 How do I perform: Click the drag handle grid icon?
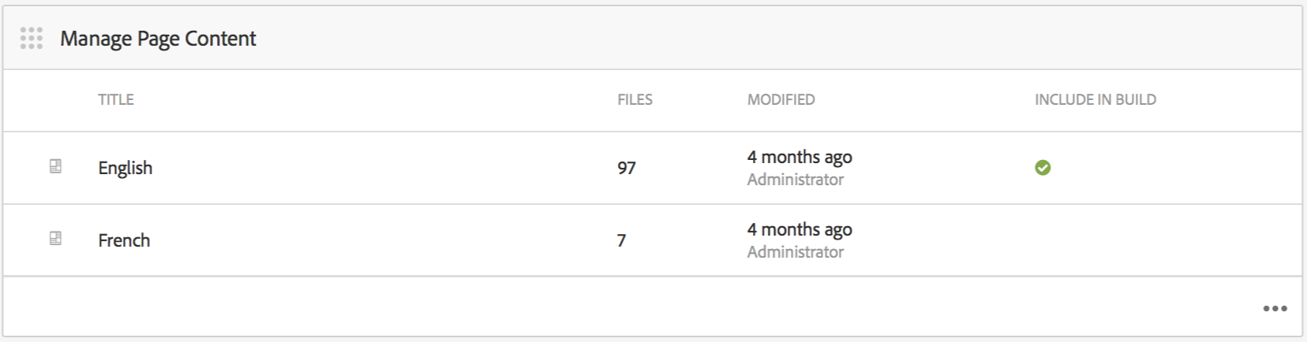(32, 38)
